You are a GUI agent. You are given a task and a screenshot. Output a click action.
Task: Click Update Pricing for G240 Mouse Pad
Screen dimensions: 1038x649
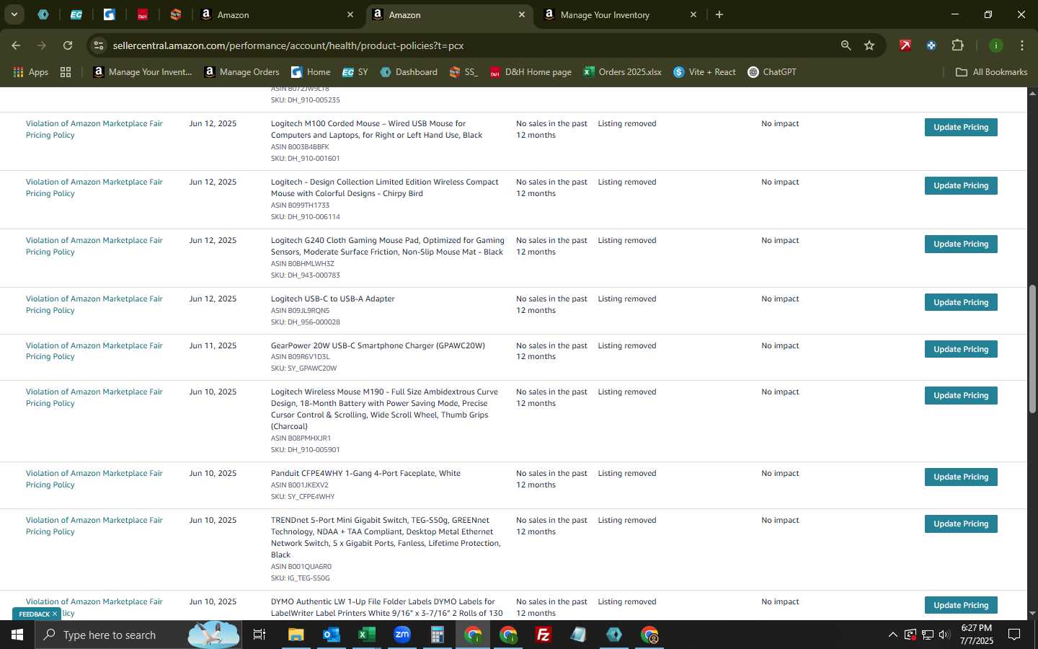pos(961,244)
